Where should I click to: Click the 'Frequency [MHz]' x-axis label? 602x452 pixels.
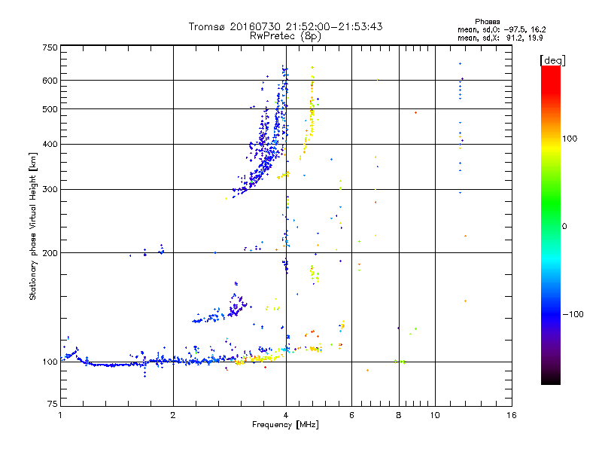285,425
